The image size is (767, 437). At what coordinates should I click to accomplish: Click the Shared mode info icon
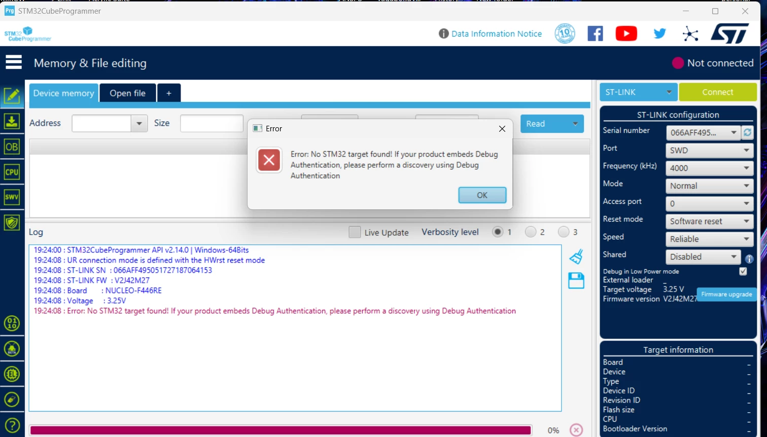pos(749,259)
